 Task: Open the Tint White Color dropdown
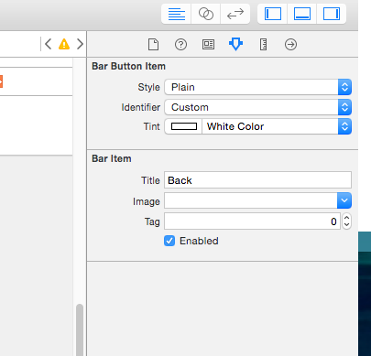277,126
